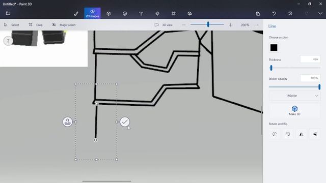Zoom in with the plus button
Screen dimensions: 326x183
230,25
